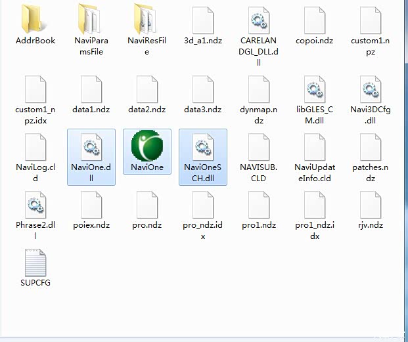The height and width of the screenshot is (342, 408).
Task: Click the patches.ndz file
Action: [371, 146]
